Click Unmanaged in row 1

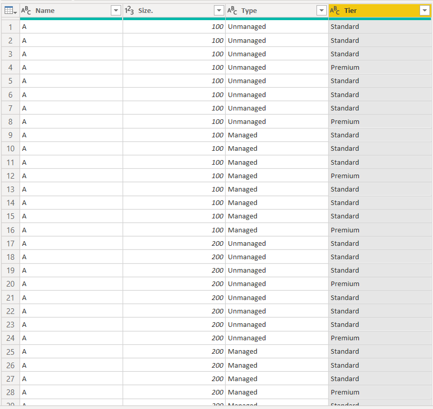(247, 27)
